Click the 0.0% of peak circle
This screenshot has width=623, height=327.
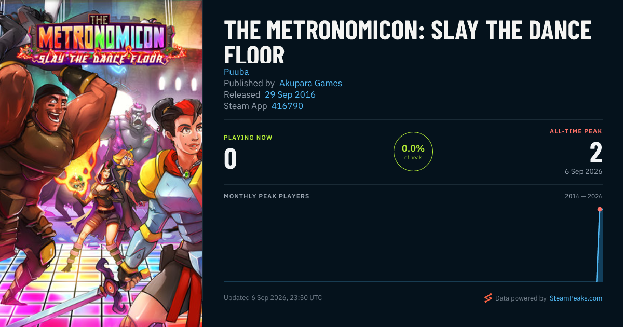413,152
